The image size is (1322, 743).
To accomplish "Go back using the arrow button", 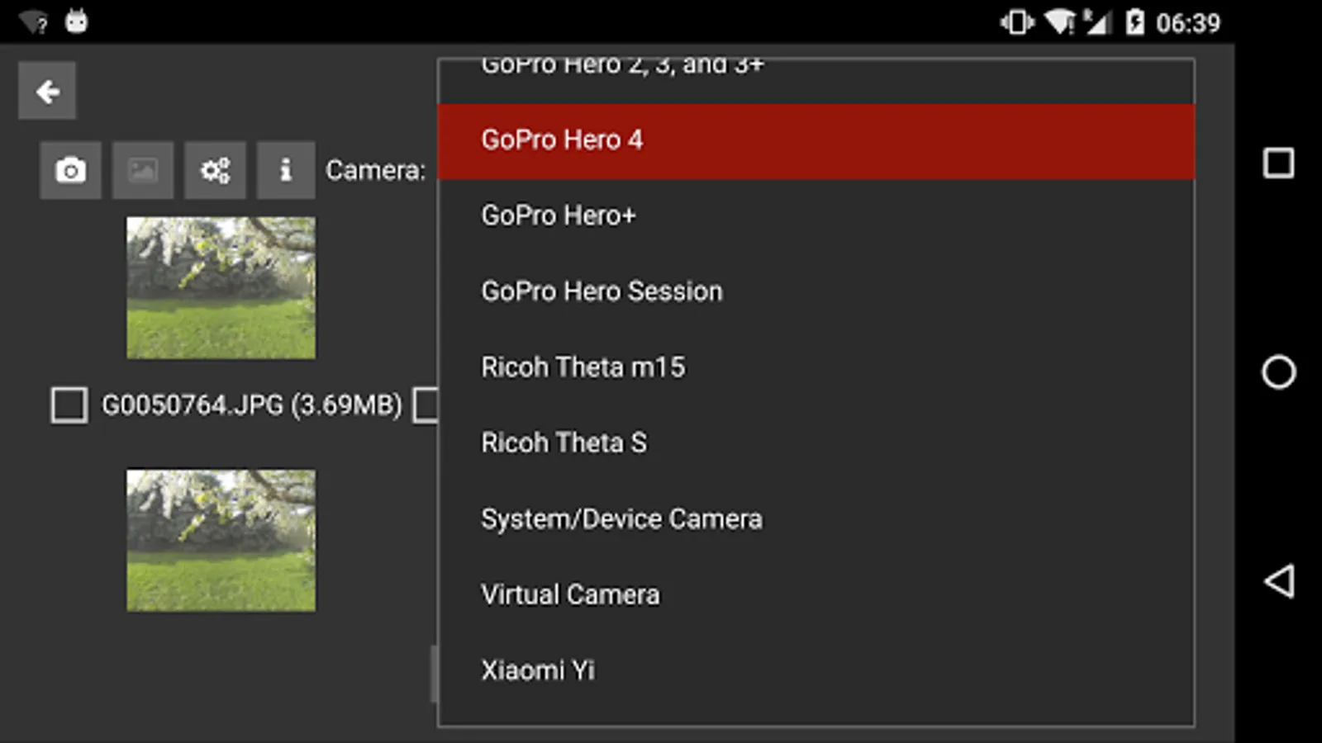I will [47, 91].
